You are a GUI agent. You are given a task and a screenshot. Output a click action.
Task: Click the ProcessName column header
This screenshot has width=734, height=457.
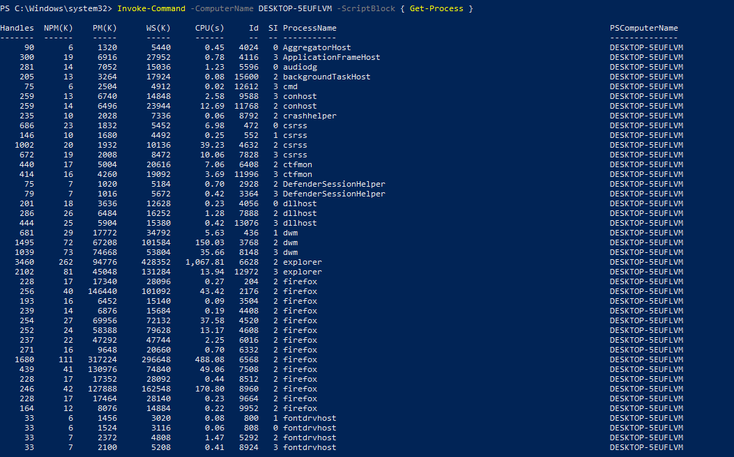[309, 28]
